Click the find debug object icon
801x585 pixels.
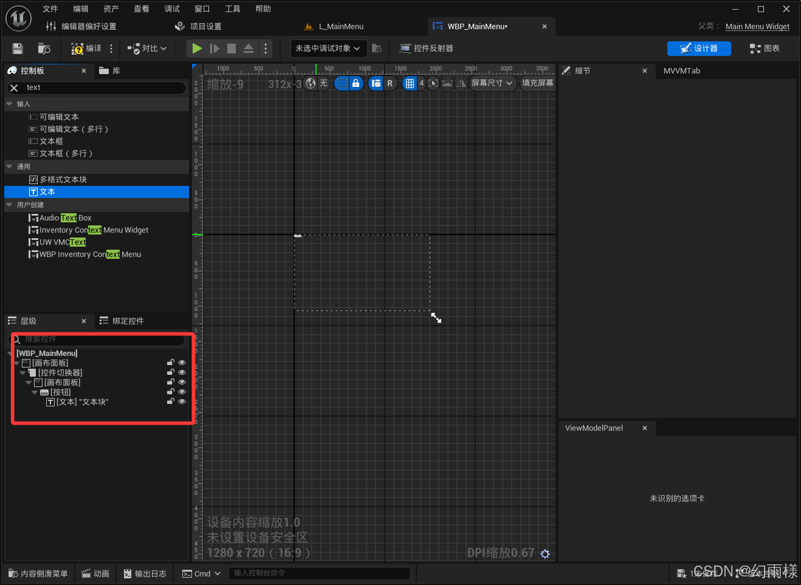377,49
